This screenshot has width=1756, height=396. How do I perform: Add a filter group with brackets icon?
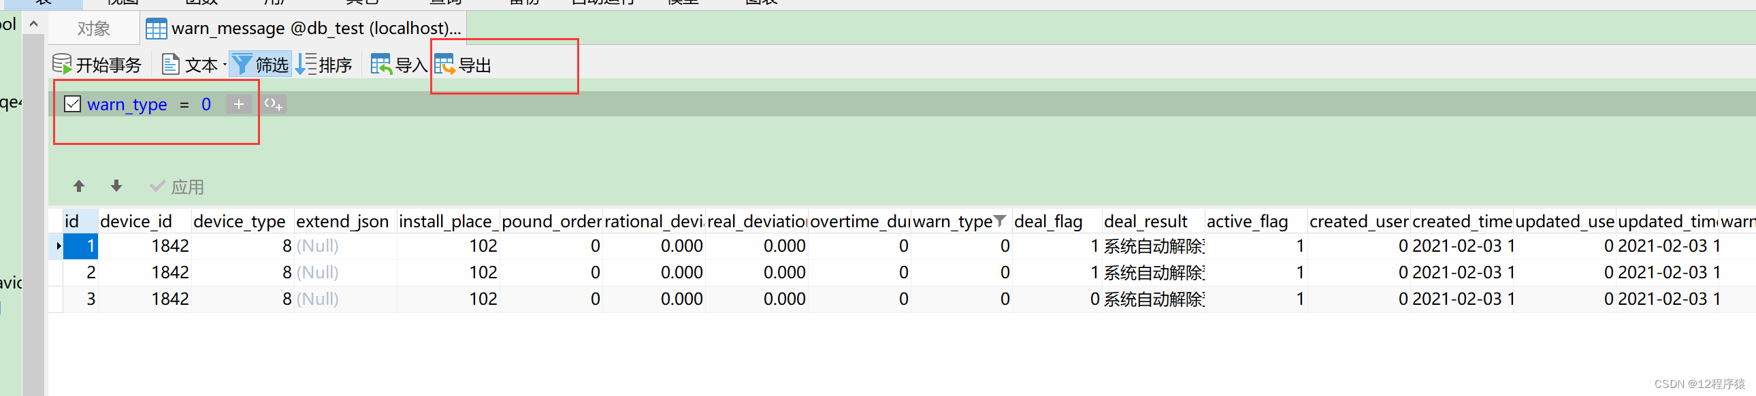tap(274, 104)
